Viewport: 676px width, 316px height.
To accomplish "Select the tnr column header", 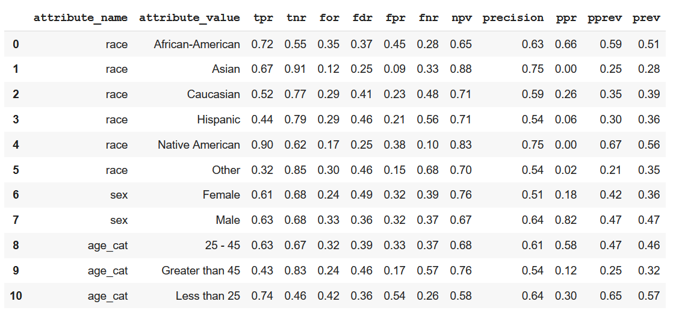I will (x=296, y=17).
